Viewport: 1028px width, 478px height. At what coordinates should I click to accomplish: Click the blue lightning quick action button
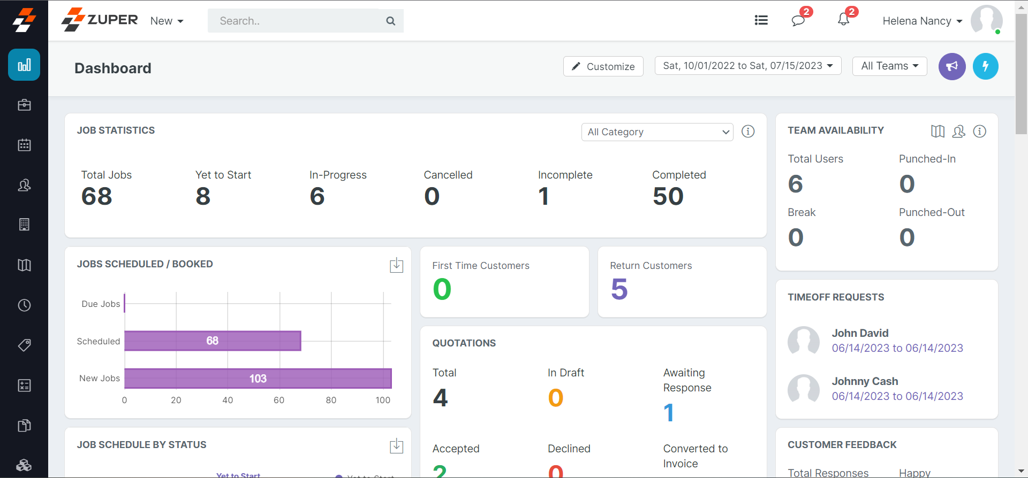pos(985,66)
